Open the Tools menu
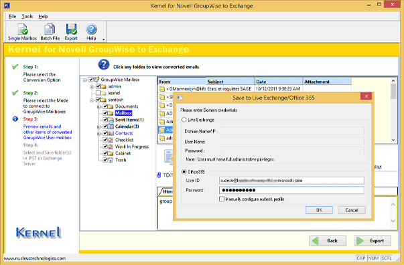 click(27, 17)
